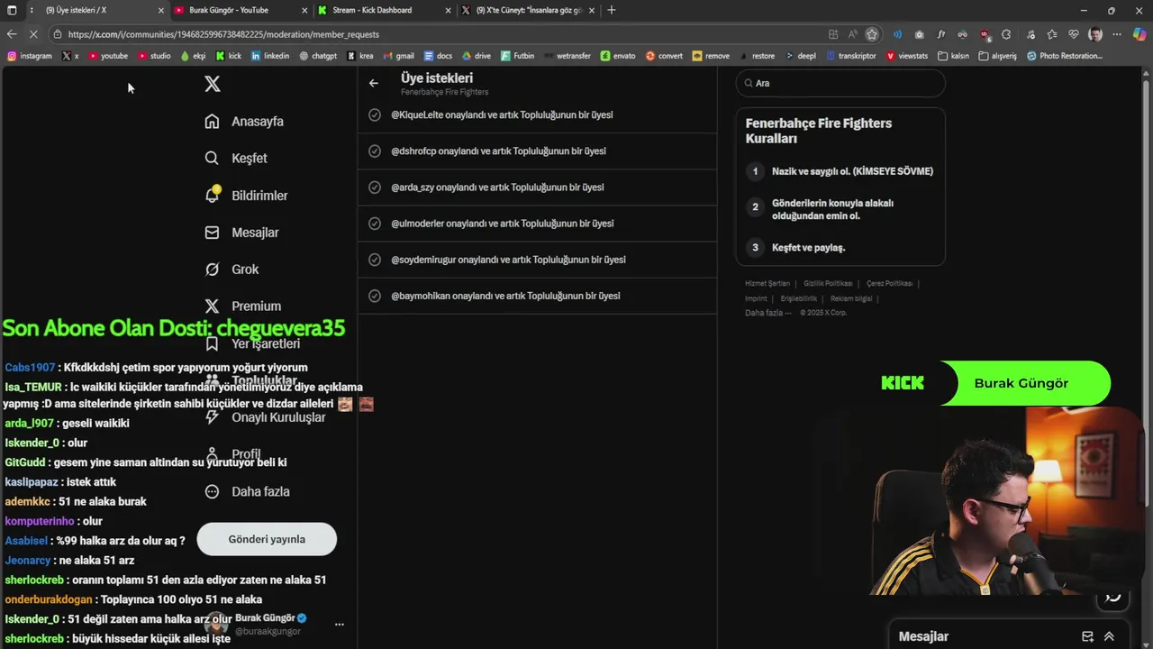Click the Hizmet Şartları link
1153x649 pixels.
coord(767,284)
